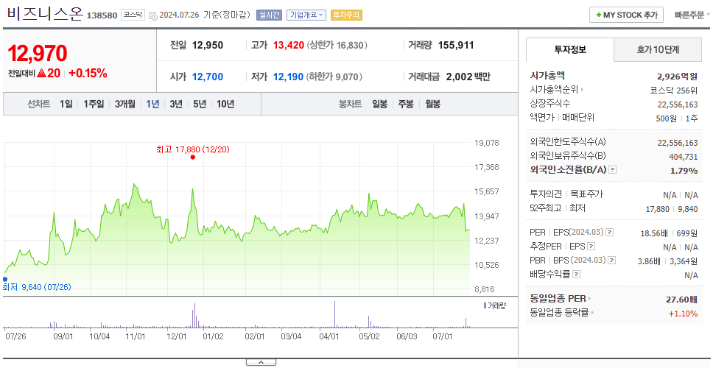Click the red 최고 17,880 marker dot

(193, 158)
